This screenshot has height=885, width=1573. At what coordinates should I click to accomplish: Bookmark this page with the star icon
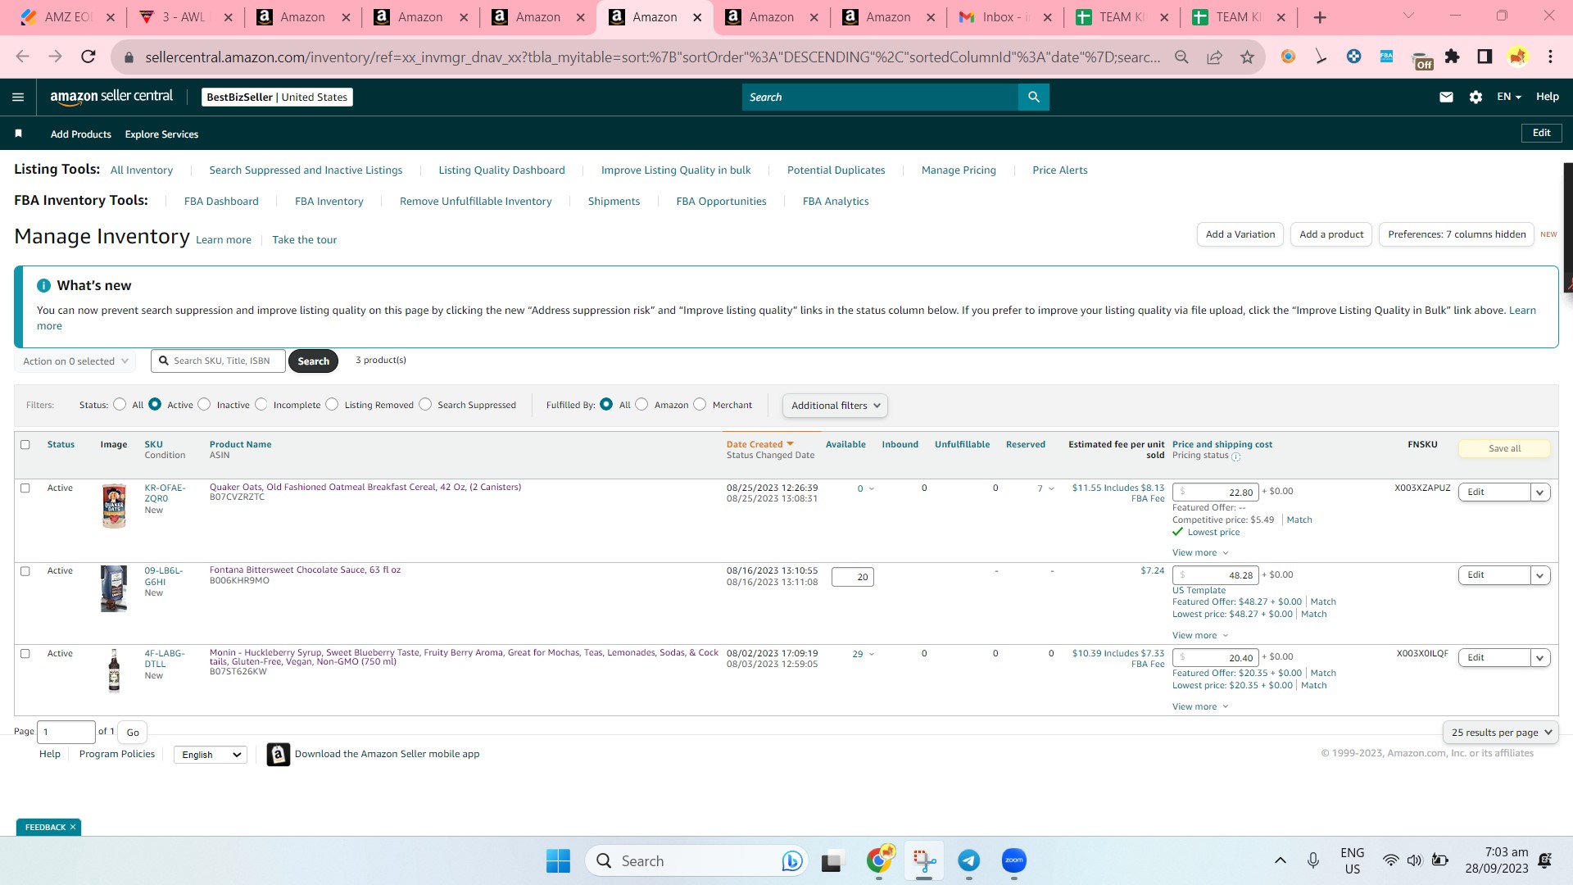pos(1247,57)
